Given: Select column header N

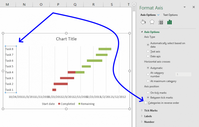Looking at the screenshot, I should (x=24, y=5).
